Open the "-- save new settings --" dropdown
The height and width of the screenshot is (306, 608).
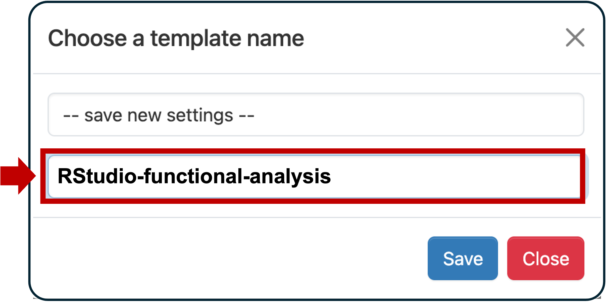316,115
